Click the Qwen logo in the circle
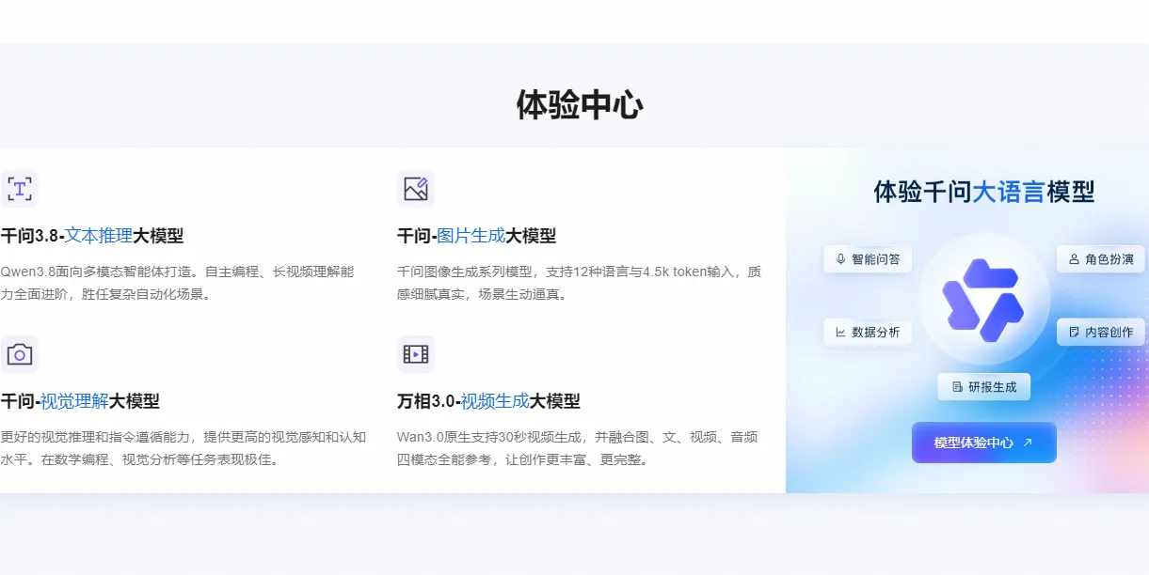Screen dimensions: 1149x575 [983, 300]
